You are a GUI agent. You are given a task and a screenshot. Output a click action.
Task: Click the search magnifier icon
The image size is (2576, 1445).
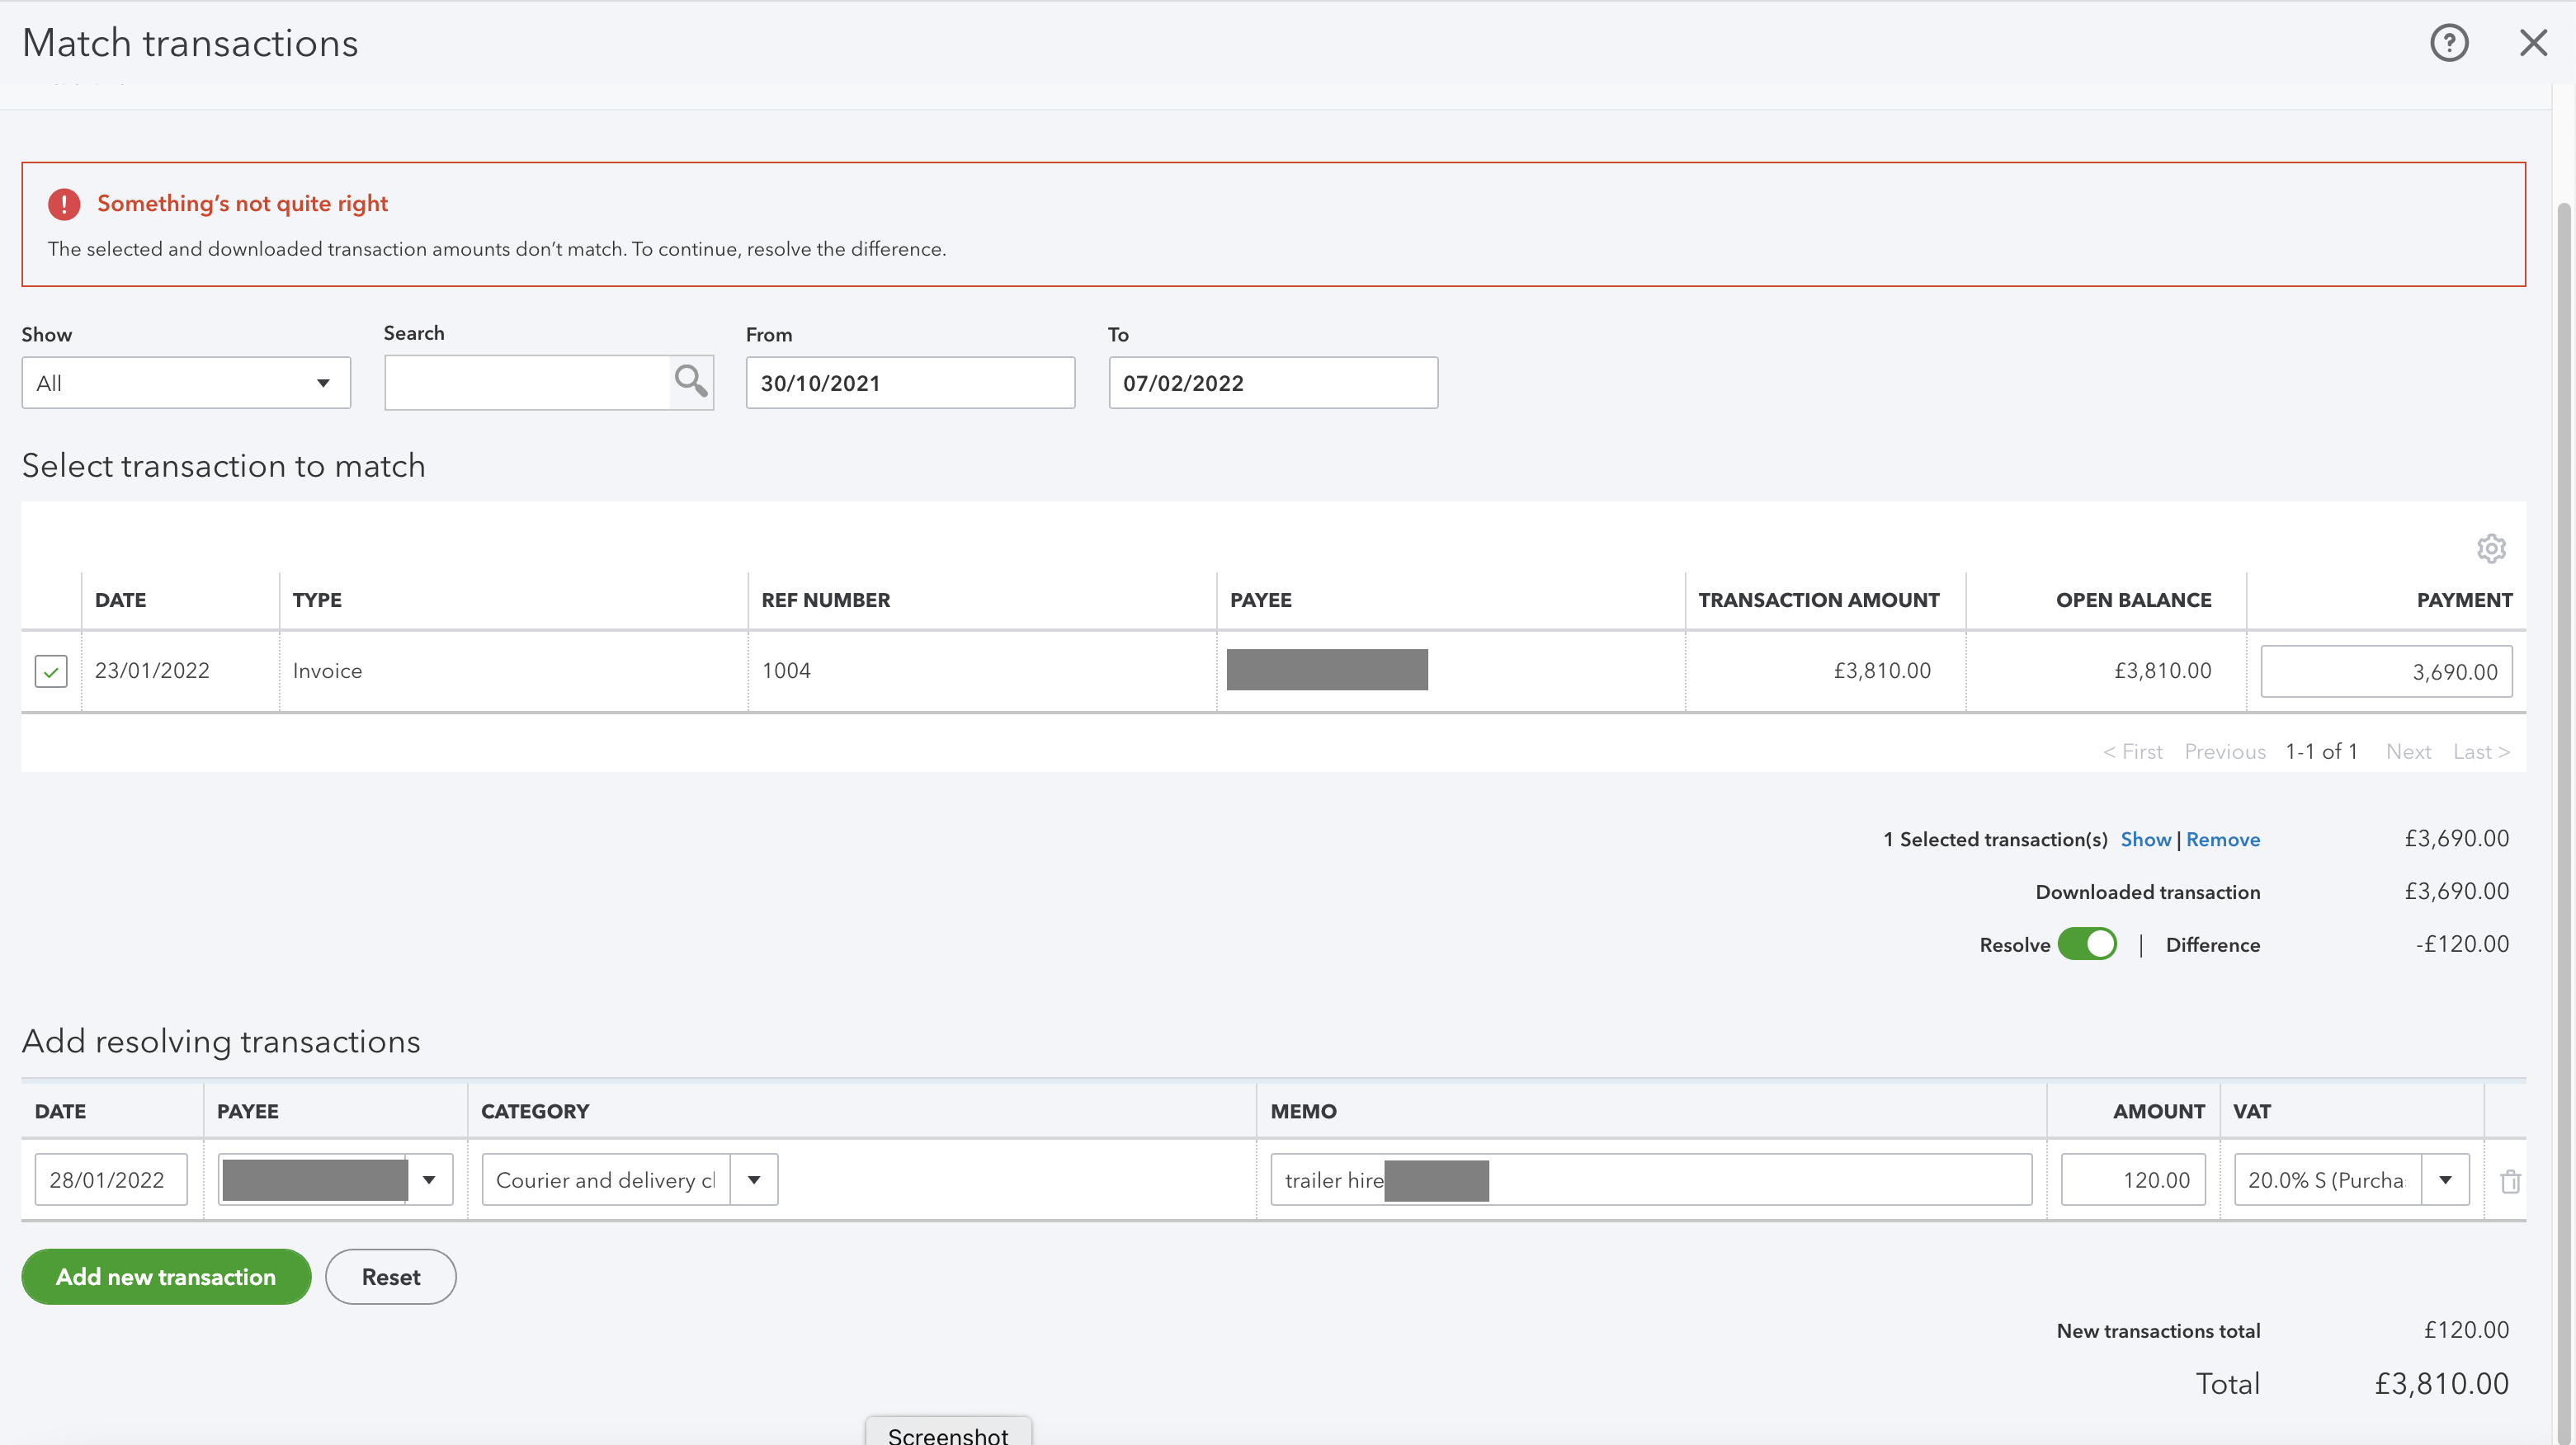689,382
